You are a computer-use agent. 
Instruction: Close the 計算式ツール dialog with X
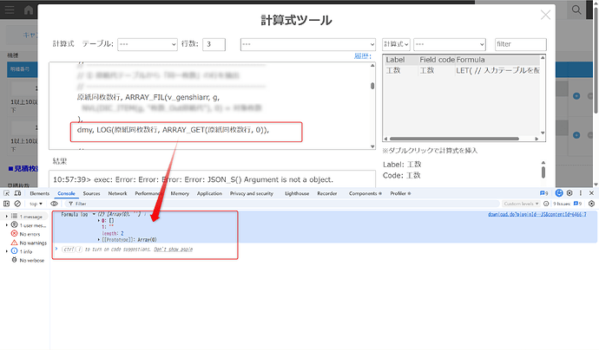coord(545,15)
